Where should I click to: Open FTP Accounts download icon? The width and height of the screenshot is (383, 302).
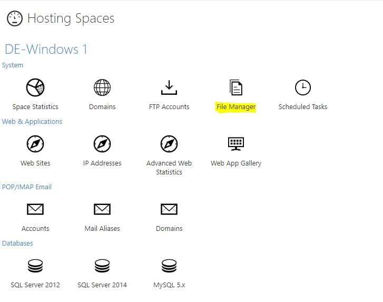pyautogui.click(x=169, y=87)
